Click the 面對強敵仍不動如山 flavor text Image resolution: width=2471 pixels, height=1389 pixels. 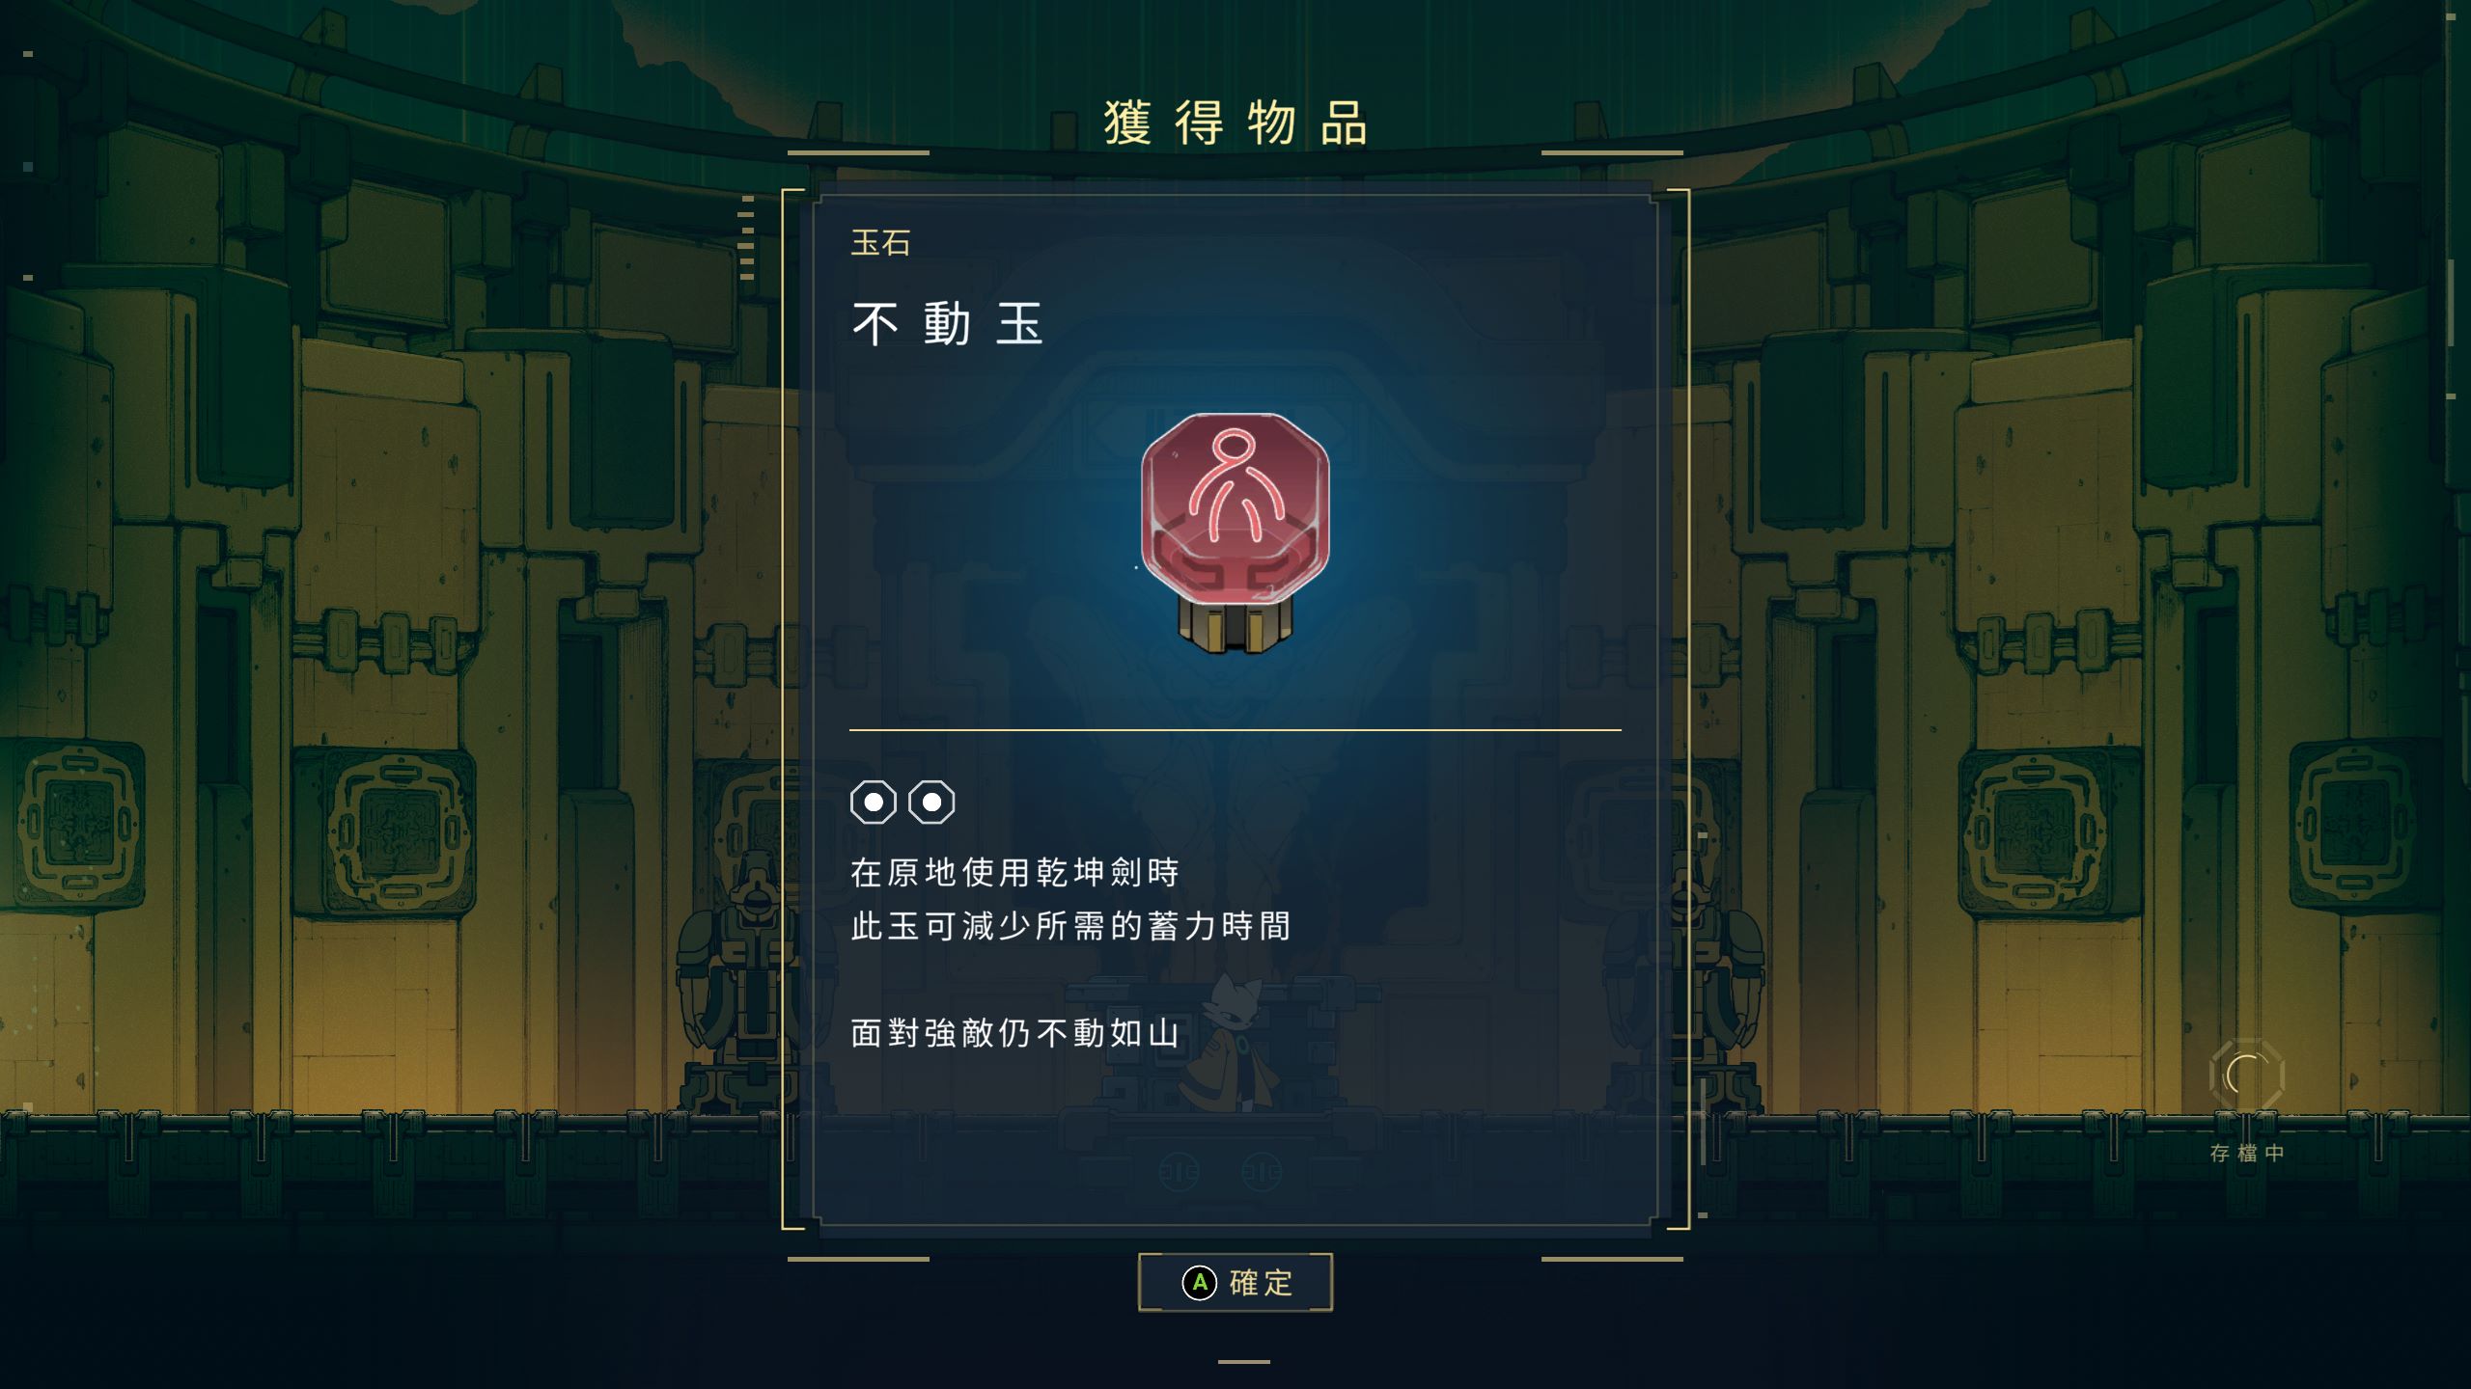coord(1015,1033)
